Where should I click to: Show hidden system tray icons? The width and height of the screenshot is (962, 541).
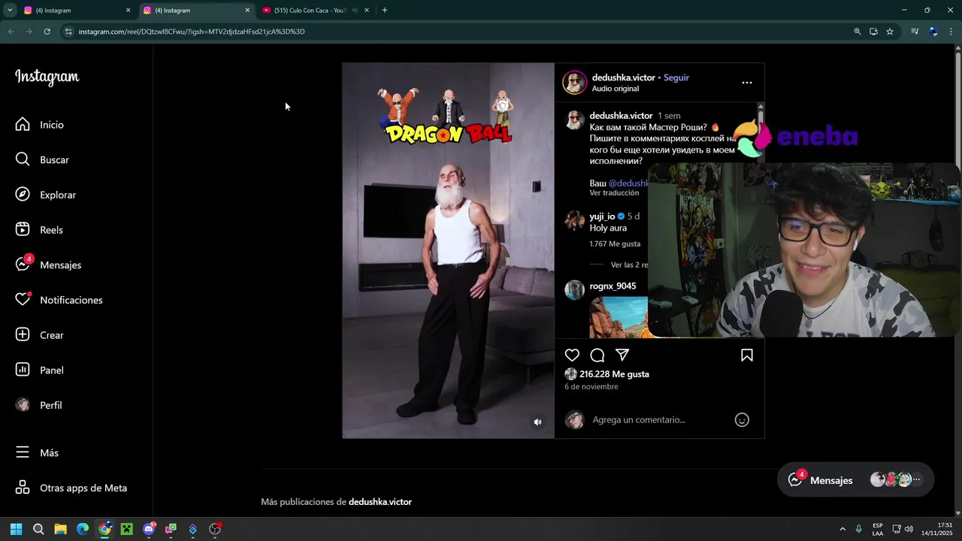click(842, 529)
